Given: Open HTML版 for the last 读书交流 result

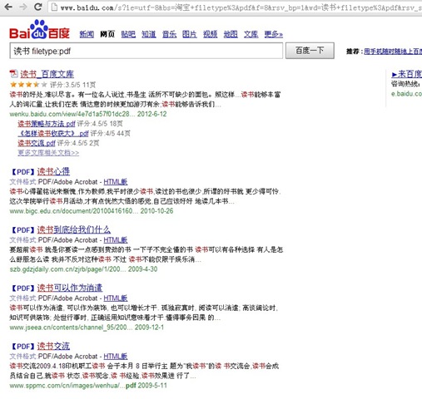Looking at the screenshot, I should coord(116,357).
